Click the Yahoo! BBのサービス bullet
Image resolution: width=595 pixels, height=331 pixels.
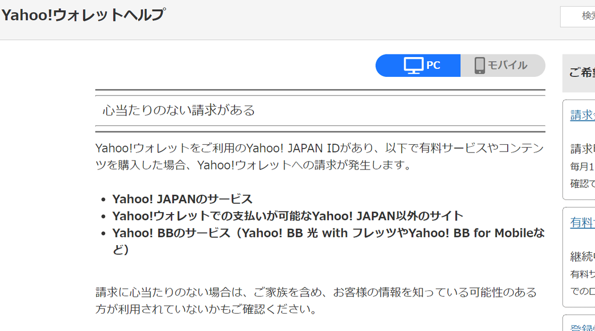click(329, 241)
